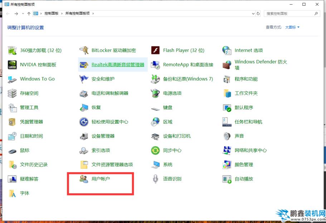
Task: Select the 日期和时间 calendar icon
Action: pos(12,136)
